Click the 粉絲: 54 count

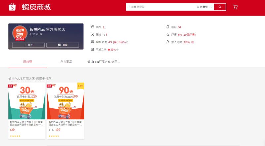pos(180,27)
